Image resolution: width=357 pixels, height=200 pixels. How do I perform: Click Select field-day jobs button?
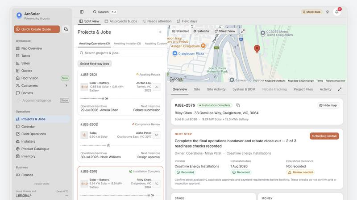pos(95,64)
